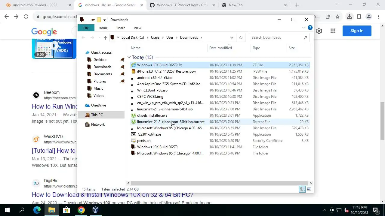Click the Up one level arrow in Explorer
This screenshot has height=216, width=385.
(x=105, y=37)
